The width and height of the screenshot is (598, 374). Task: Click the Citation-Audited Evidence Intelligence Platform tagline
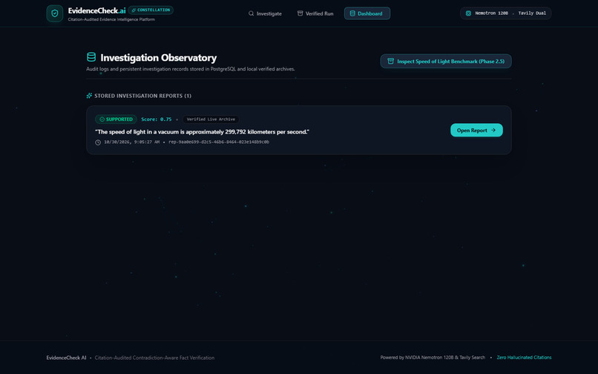(111, 19)
